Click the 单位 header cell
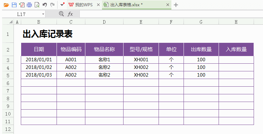This screenshot has height=134, width=263. click(x=171, y=49)
